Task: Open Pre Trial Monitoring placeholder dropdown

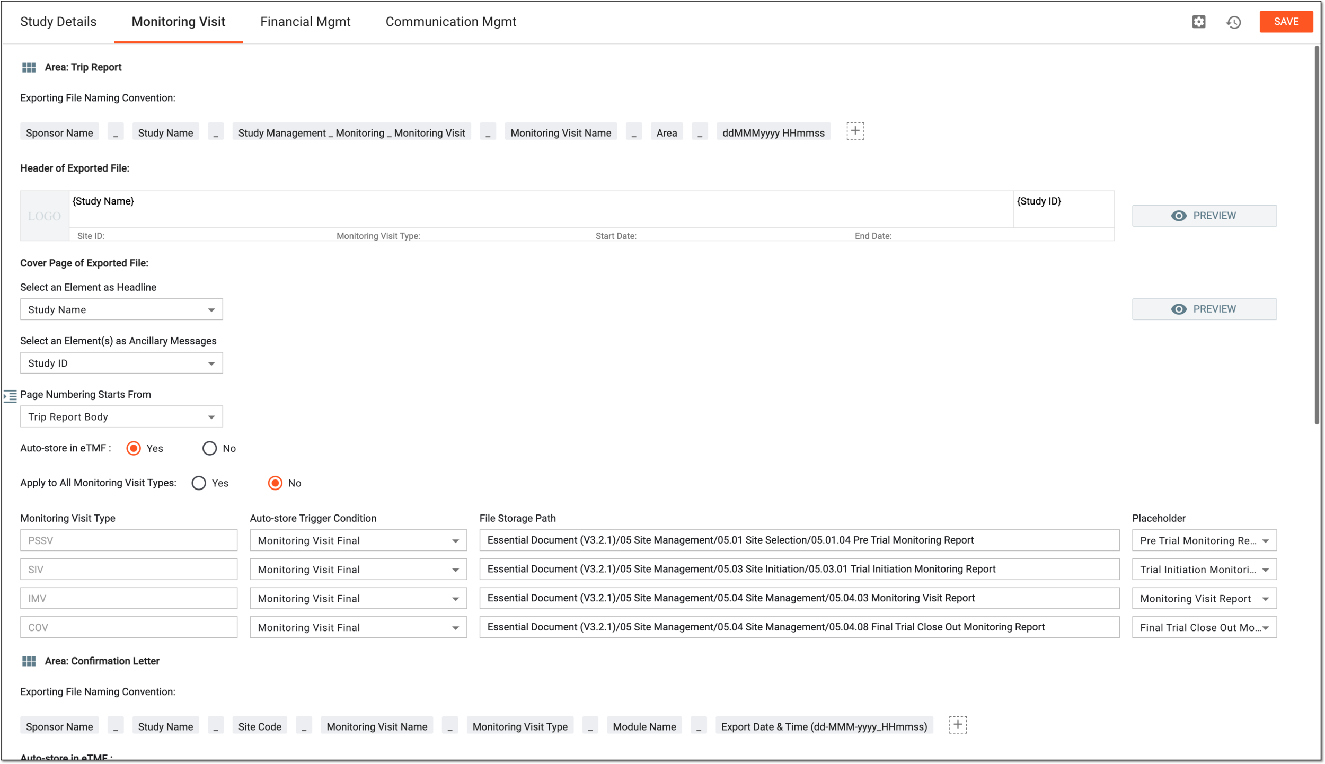Action: pos(1204,540)
